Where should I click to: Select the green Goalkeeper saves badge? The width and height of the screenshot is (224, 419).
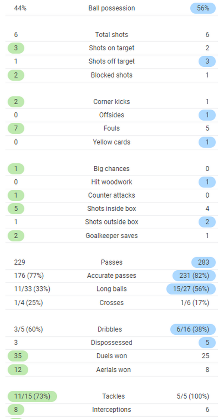click(16, 236)
